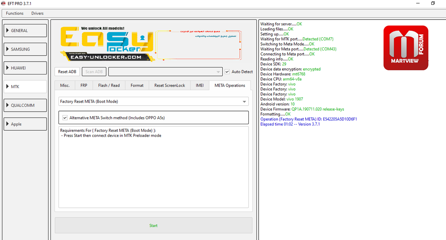Click the EFT PRO app icon
Image resolution: width=446 pixels, height=240 pixels.
pyautogui.click(x=3, y=3)
